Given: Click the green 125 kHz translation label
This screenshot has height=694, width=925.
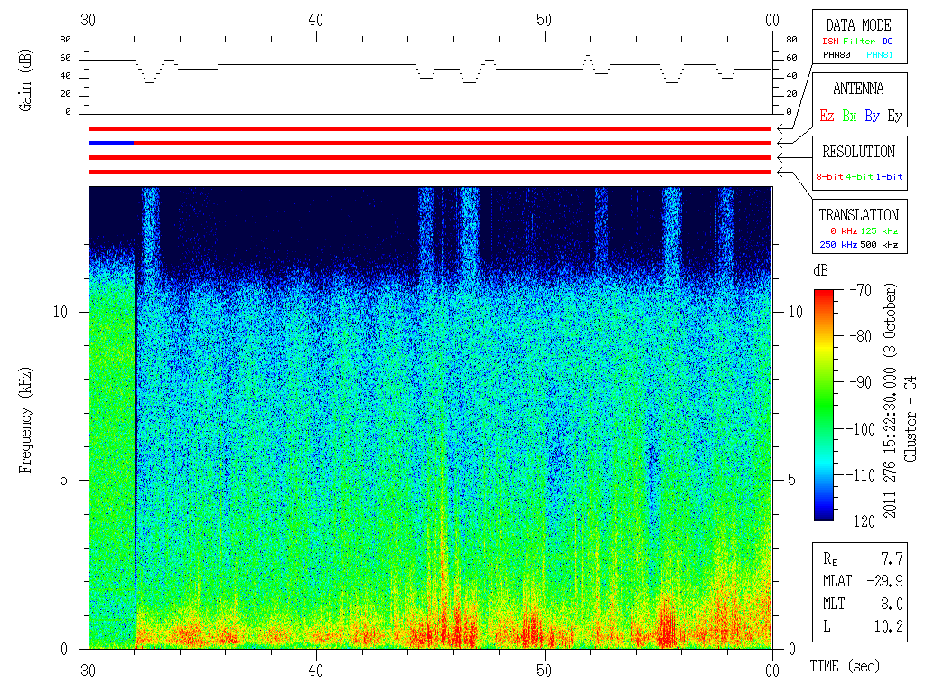Looking at the screenshot, I should [879, 230].
